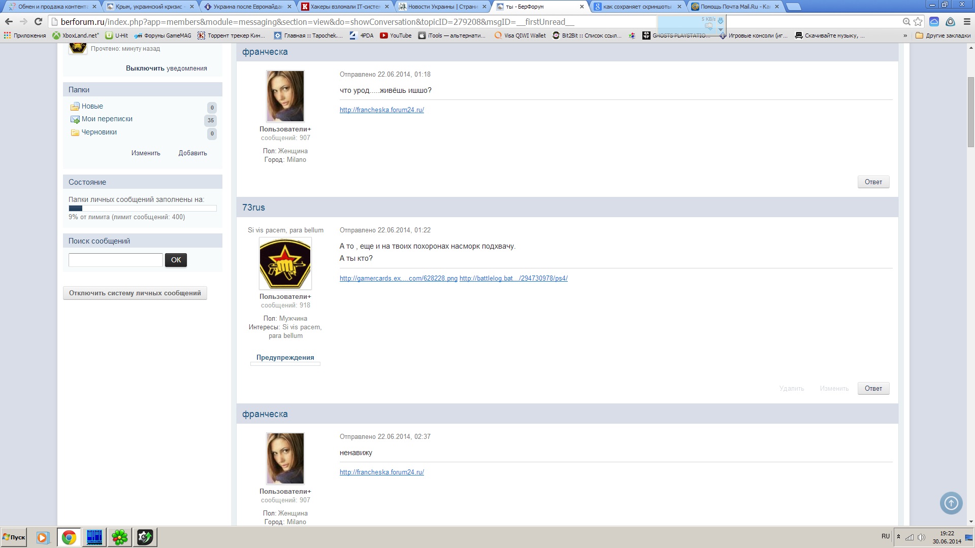Expand bookmarks overflow chevron

[x=905, y=36]
